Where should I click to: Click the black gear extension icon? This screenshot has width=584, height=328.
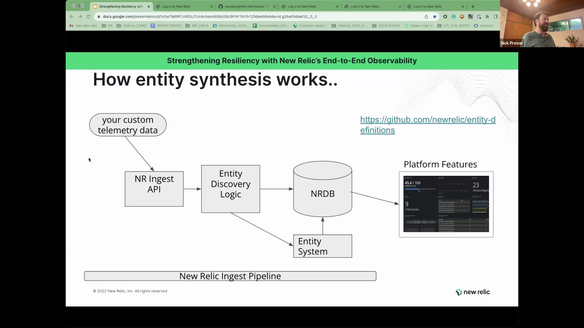coord(445,16)
